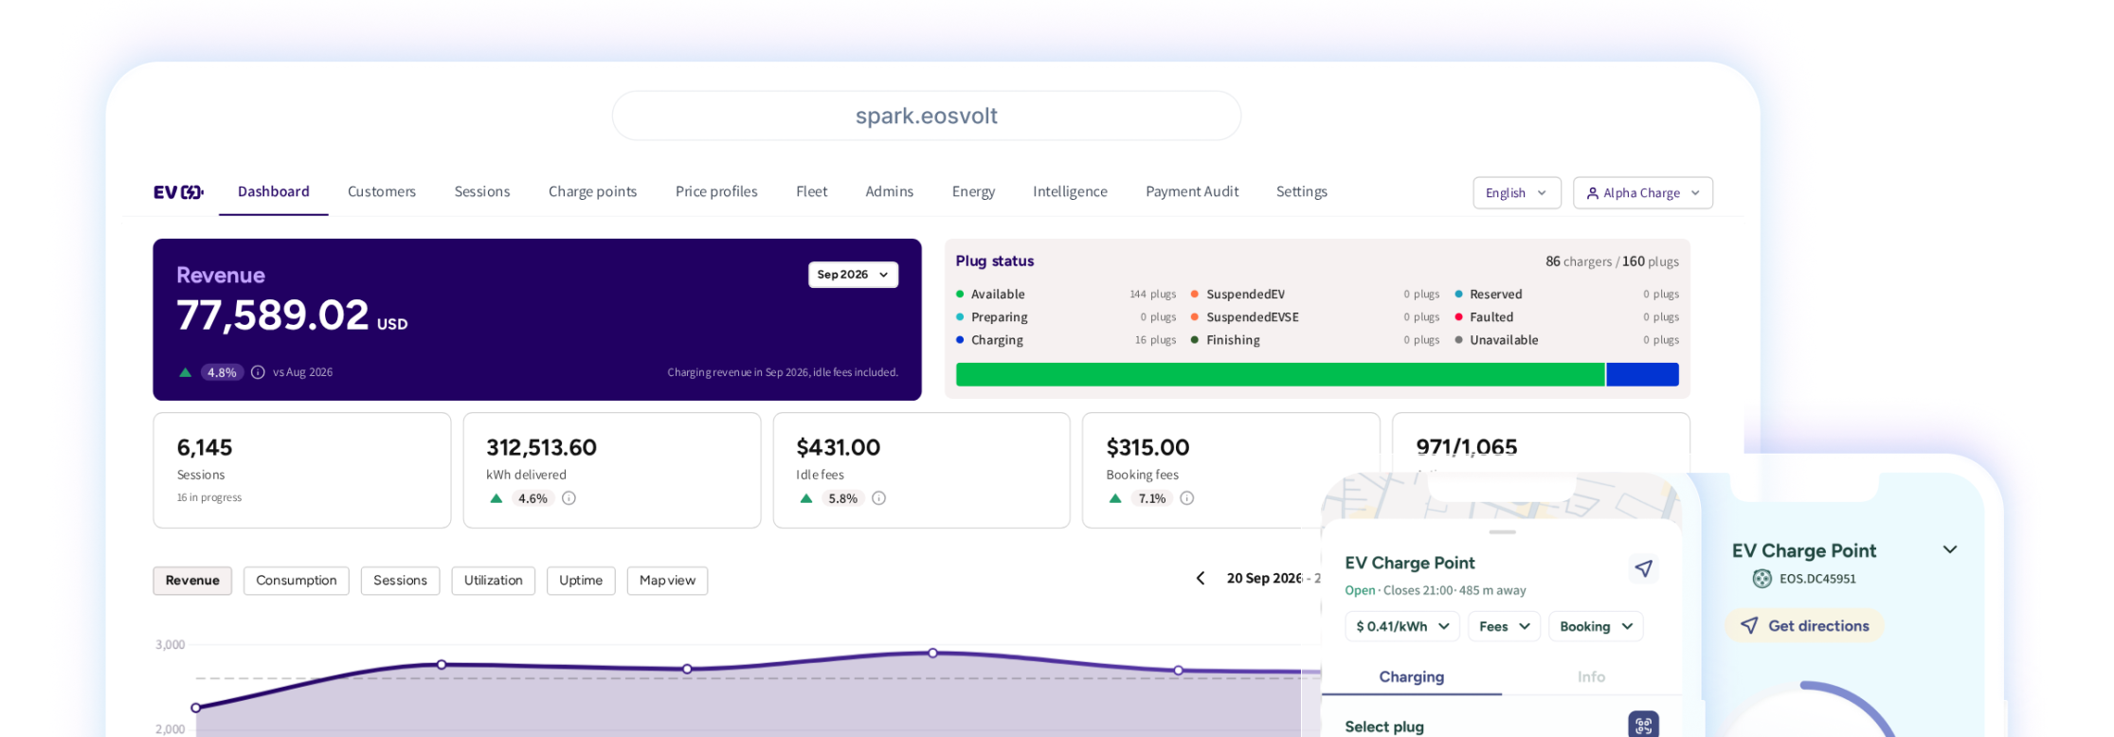The width and height of the screenshot is (2114, 737).
Task: Click the info icon on the Idle fees card
Action: (x=878, y=498)
